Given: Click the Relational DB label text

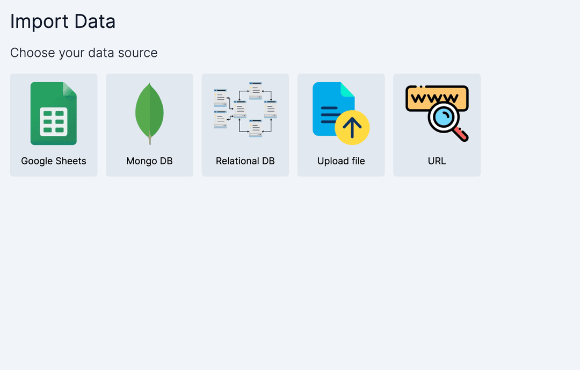Looking at the screenshot, I should pyautogui.click(x=245, y=161).
